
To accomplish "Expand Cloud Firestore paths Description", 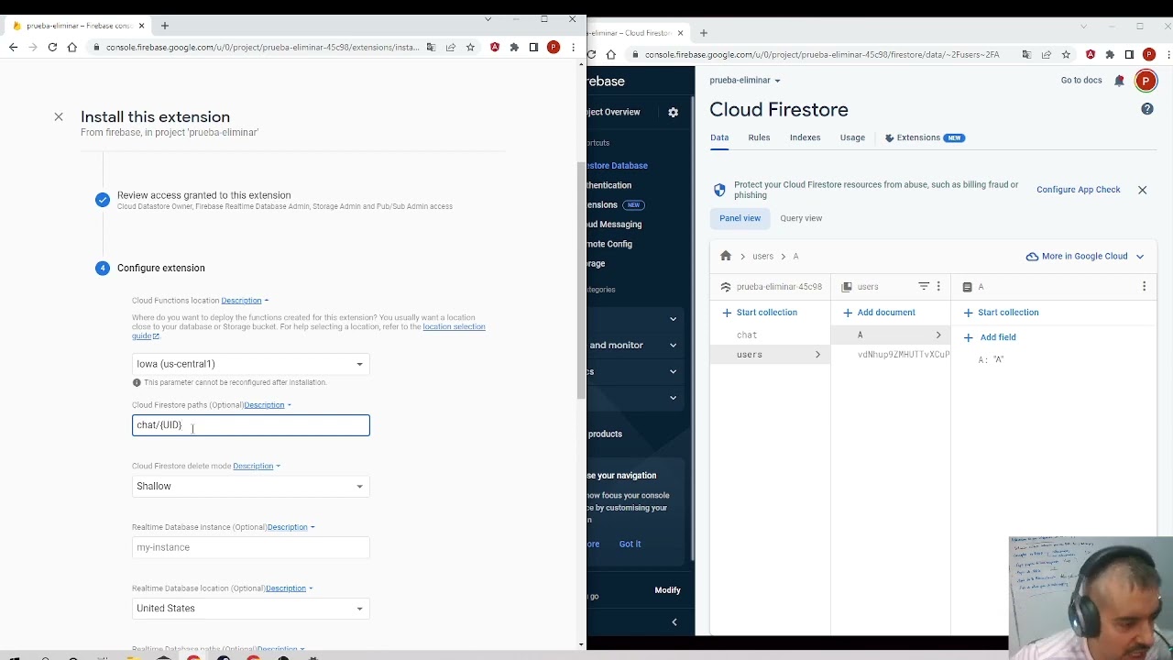I will pyautogui.click(x=268, y=405).
